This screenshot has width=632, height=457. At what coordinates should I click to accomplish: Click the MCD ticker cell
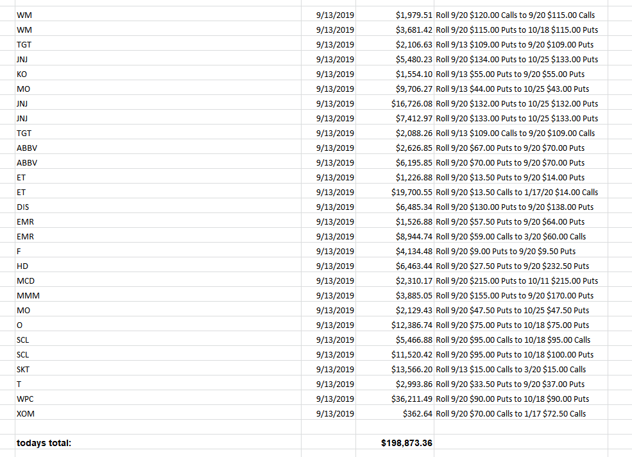pos(158,280)
